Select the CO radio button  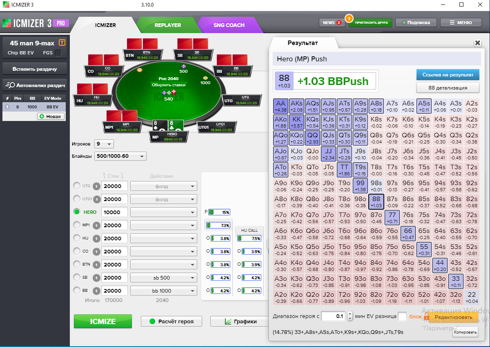click(x=77, y=251)
